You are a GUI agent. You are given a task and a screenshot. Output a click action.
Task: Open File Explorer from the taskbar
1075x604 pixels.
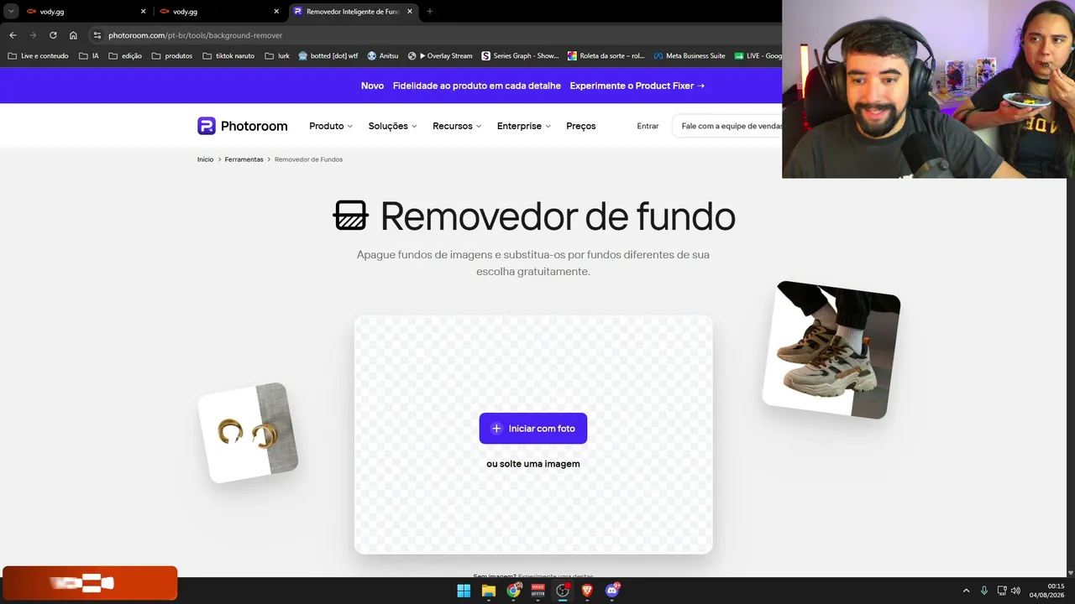(489, 591)
